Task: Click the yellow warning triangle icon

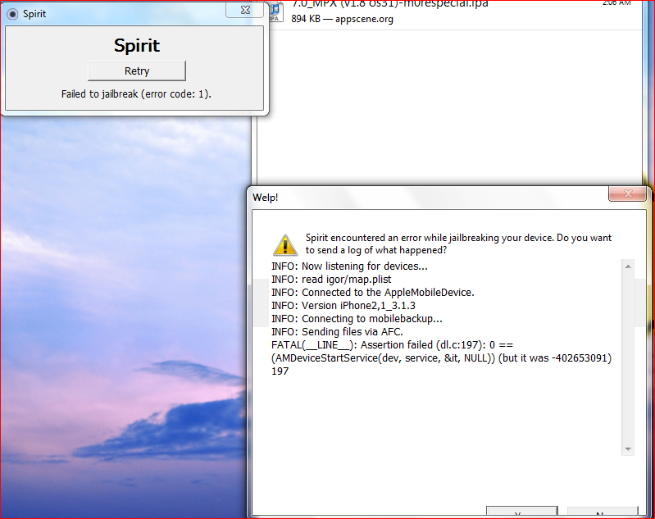Action: pyautogui.click(x=285, y=245)
